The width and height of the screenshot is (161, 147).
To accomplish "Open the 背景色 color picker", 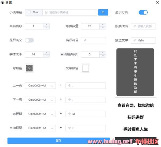I will [x=29, y=68].
